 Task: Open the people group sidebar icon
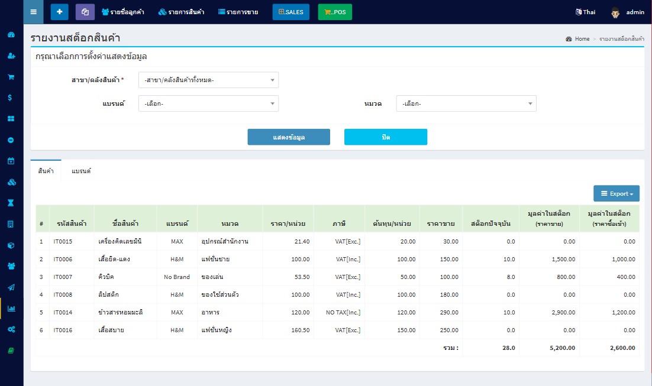11,266
